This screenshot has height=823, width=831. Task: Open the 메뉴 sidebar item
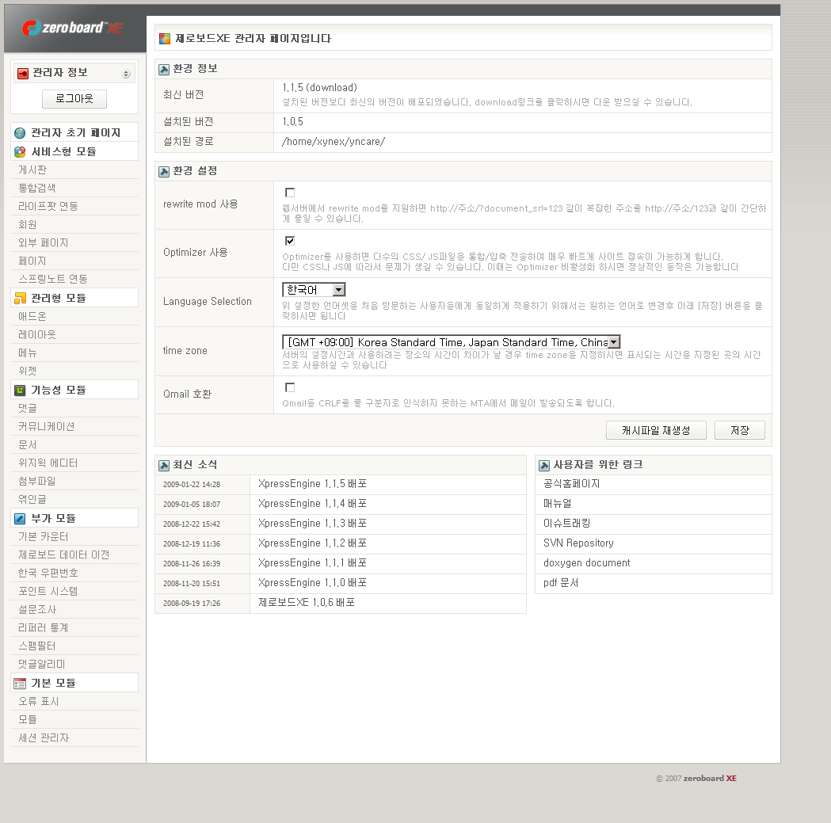(x=28, y=353)
